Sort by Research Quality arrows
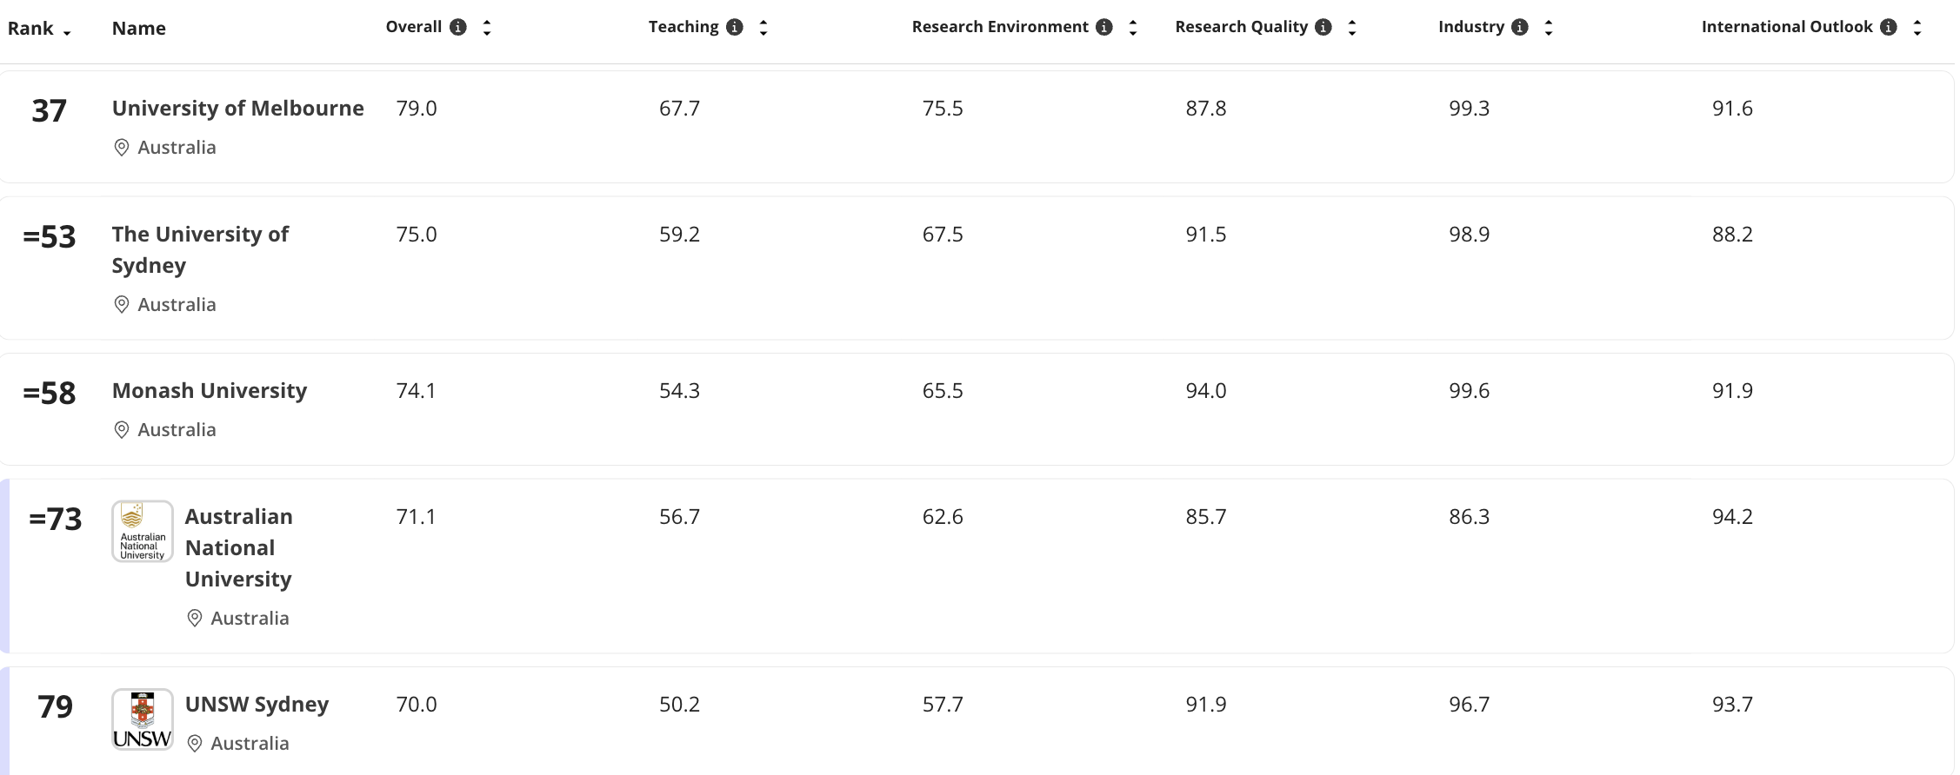Screen dimensions: 1960x775 coord(1352,28)
